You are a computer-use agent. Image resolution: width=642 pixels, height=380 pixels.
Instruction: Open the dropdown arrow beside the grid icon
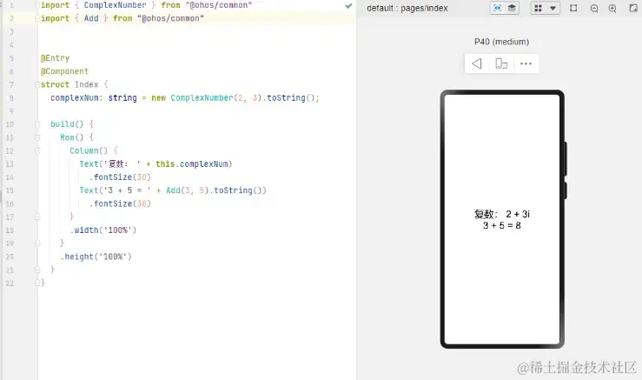(553, 8)
